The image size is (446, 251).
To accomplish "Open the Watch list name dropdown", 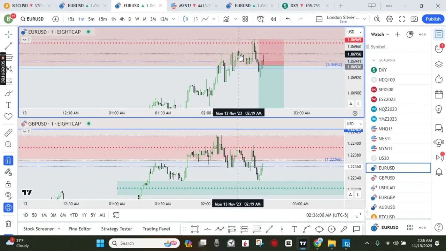I will [379, 34].
